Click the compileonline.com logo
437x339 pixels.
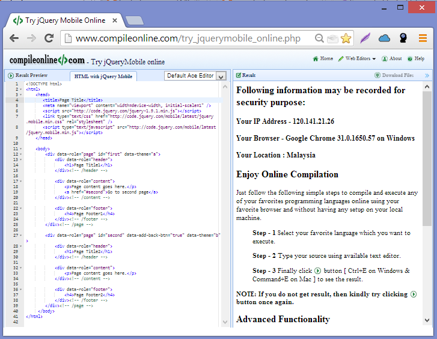point(47,60)
